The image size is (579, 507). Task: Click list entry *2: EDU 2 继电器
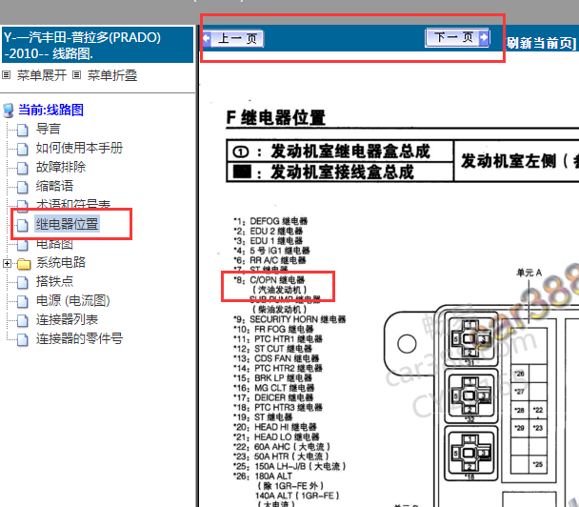tap(269, 231)
